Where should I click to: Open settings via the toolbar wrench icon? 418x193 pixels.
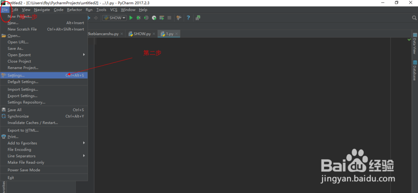pos(179,18)
